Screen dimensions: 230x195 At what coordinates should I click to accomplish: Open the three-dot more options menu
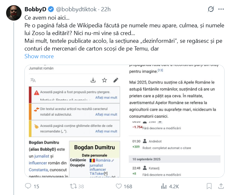pos(221,9)
